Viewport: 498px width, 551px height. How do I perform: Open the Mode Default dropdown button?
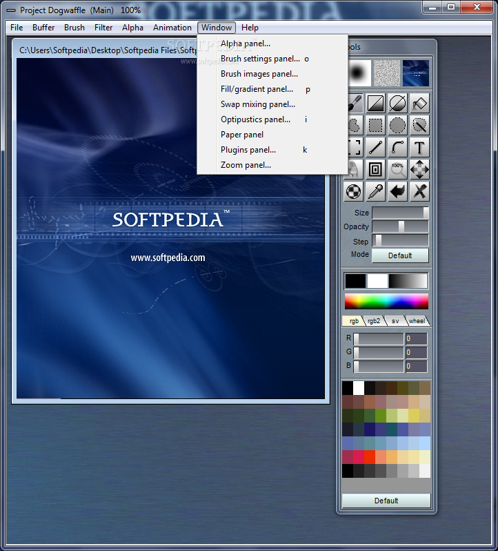pyautogui.click(x=400, y=255)
